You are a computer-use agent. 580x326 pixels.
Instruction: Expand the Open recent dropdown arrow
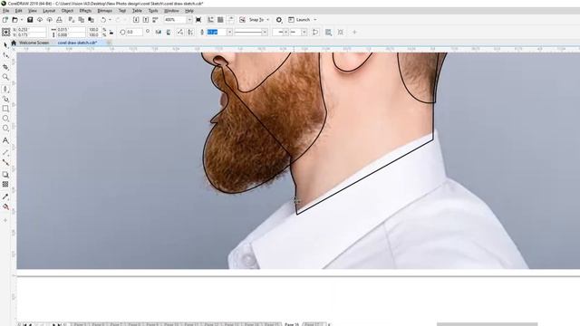pos(22,20)
